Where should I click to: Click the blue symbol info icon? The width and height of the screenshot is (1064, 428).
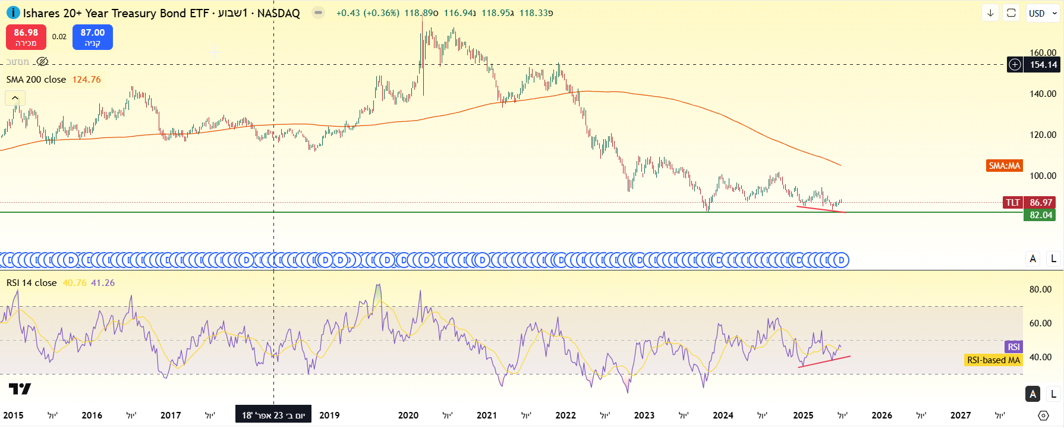pyautogui.click(x=12, y=12)
